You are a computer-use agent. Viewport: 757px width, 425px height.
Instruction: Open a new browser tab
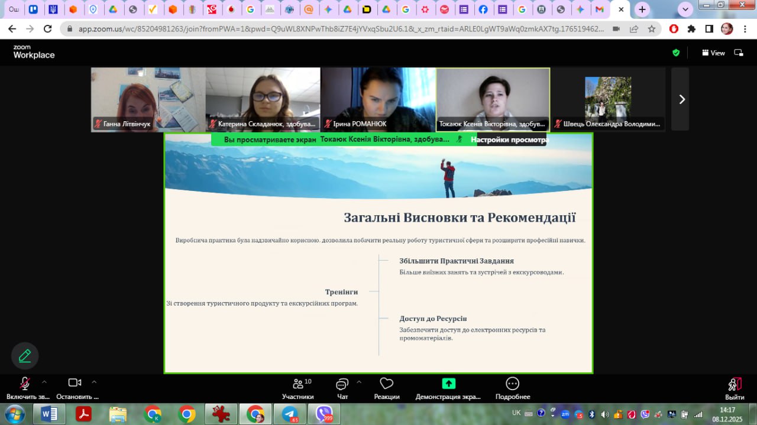coord(642,9)
